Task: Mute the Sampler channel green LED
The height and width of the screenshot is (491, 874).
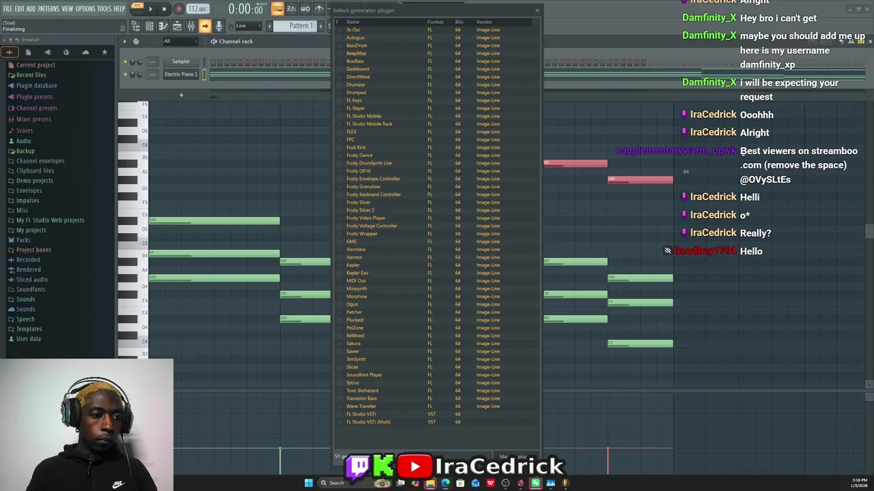Action: point(125,61)
